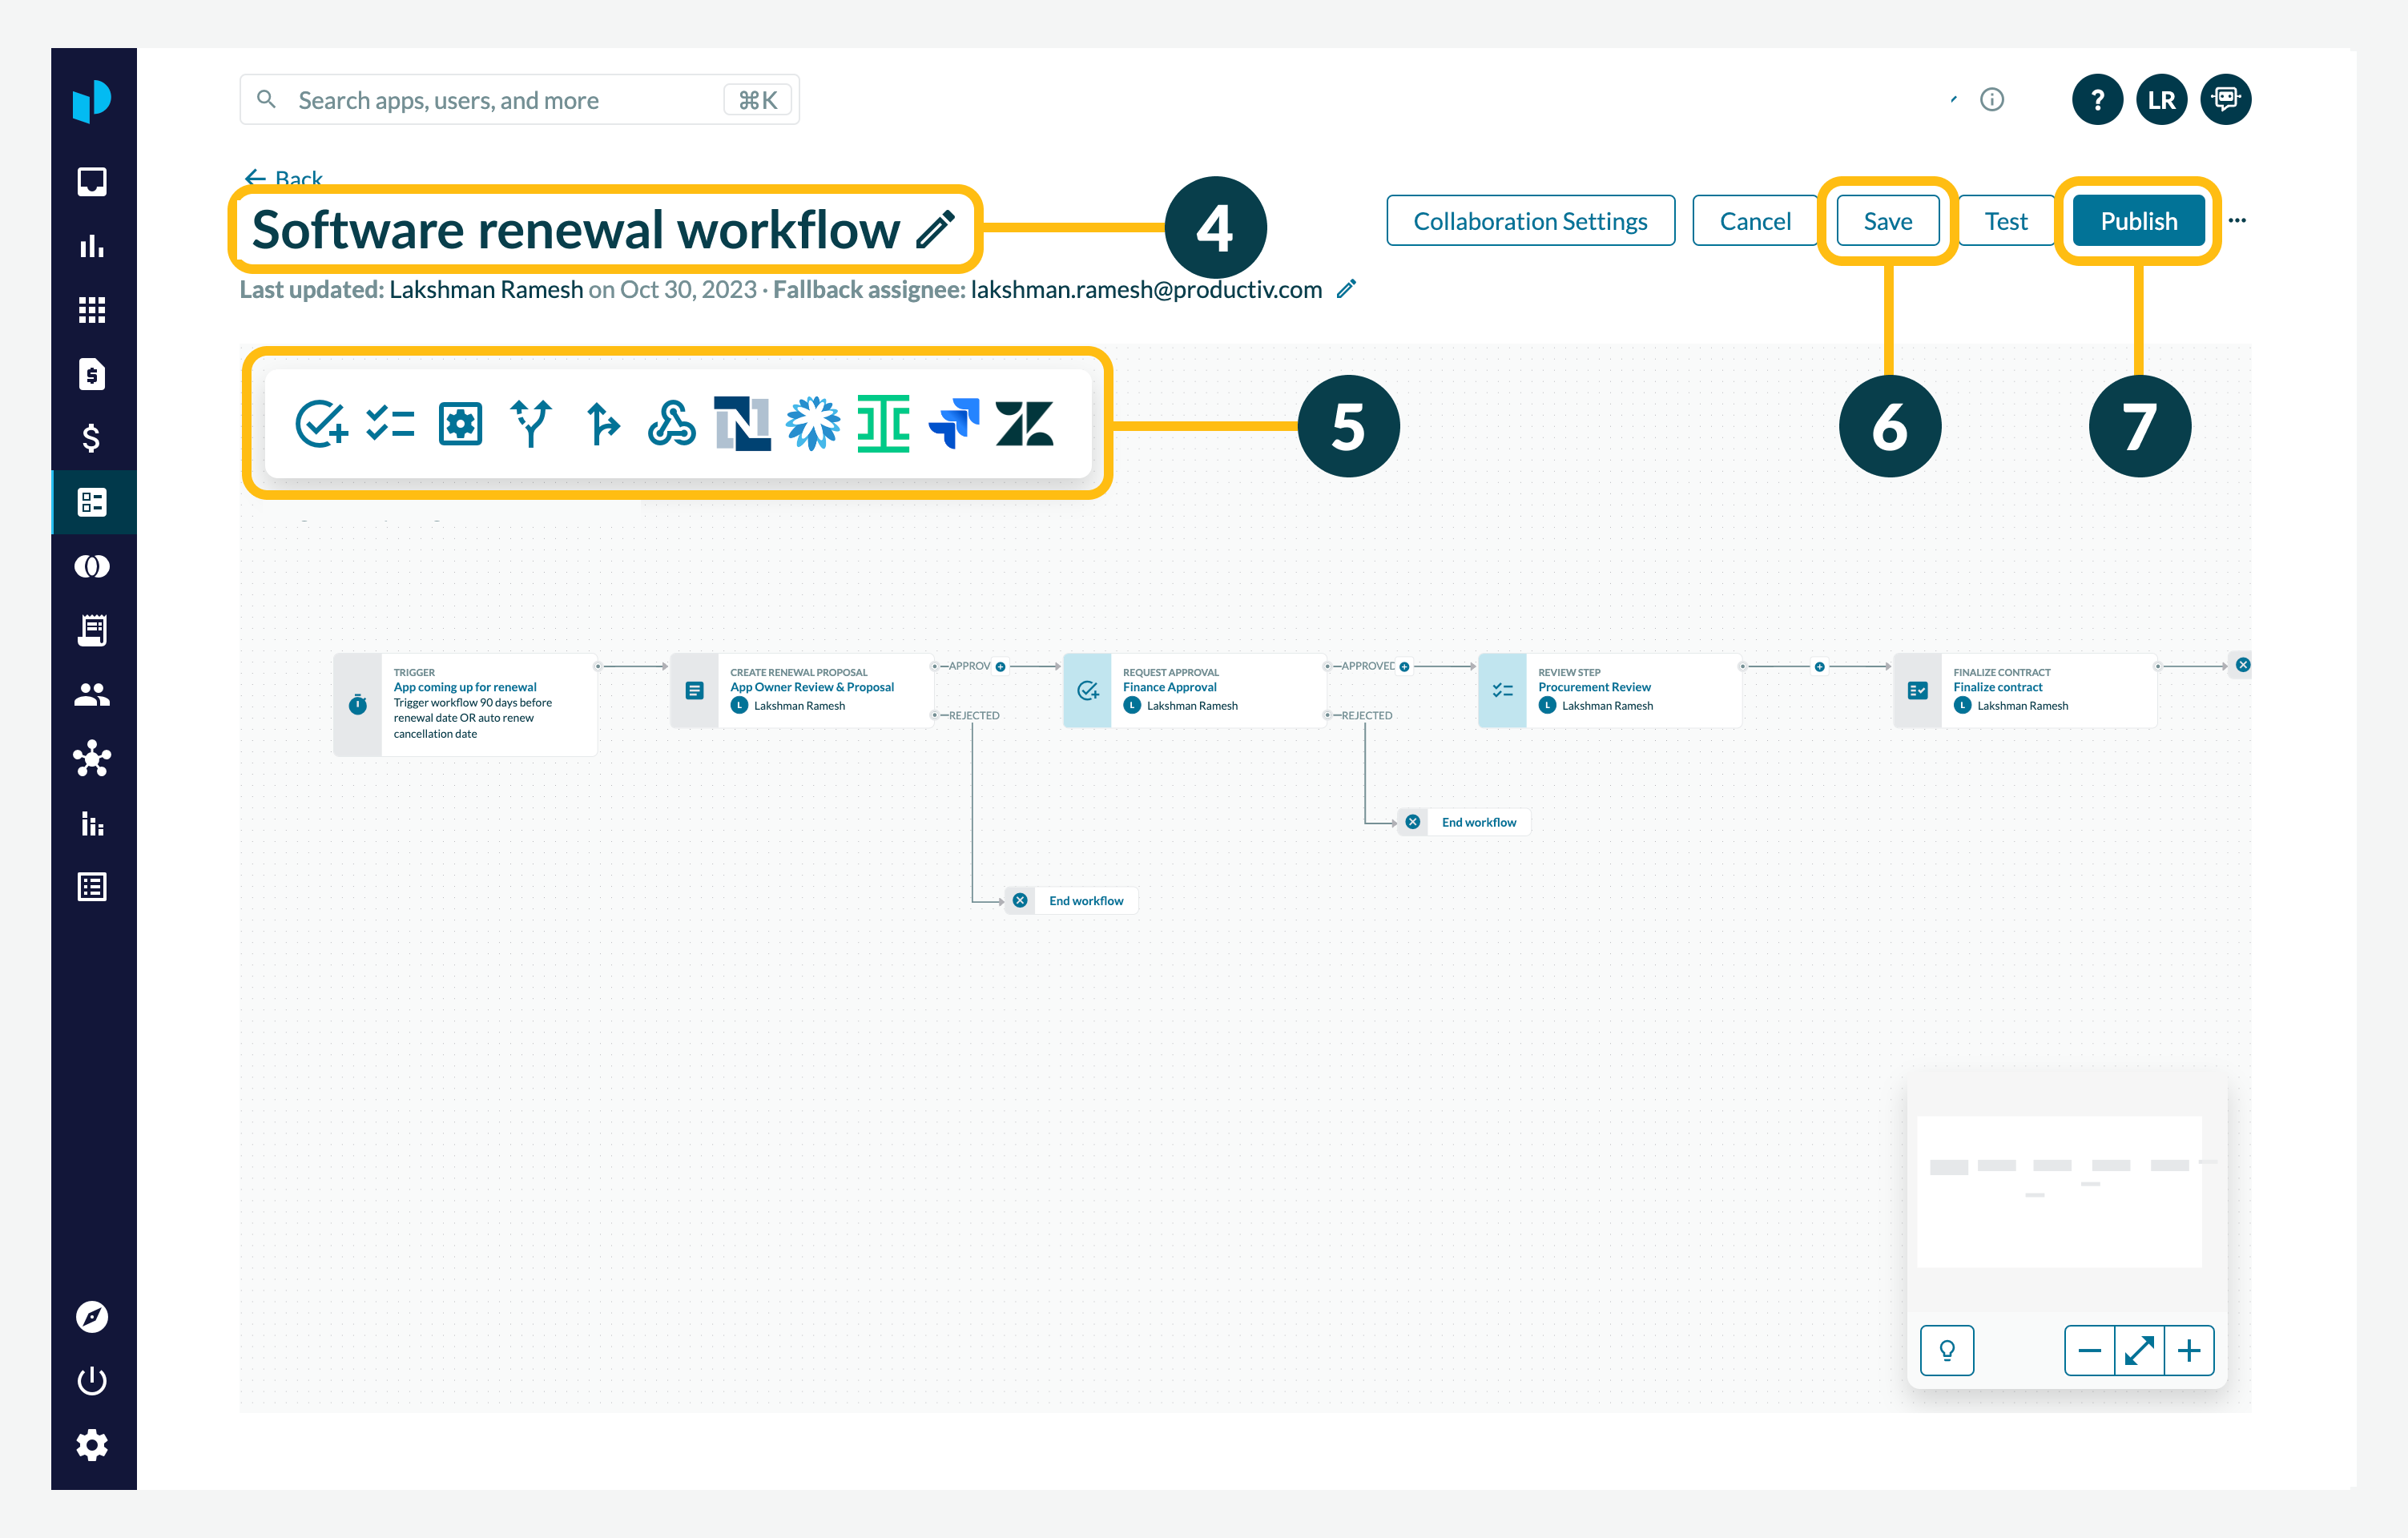Edit the fallback assignee email
The height and width of the screenshot is (1538, 2408).
[1346, 289]
